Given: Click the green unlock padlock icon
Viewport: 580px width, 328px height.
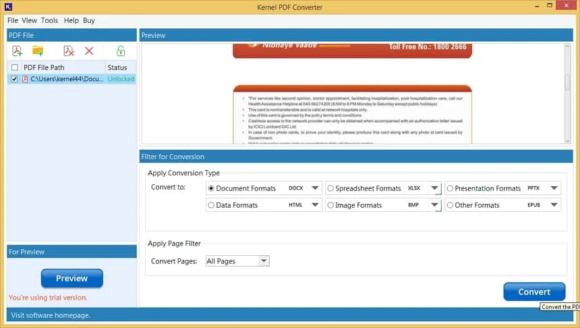Looking at the screenshot, I should click(x=121, y=51).
